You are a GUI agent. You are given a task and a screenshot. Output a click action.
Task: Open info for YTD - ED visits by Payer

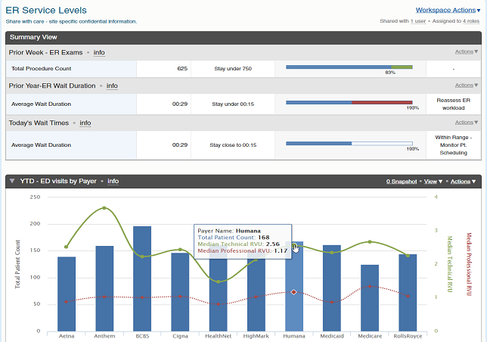coord(113,182)
